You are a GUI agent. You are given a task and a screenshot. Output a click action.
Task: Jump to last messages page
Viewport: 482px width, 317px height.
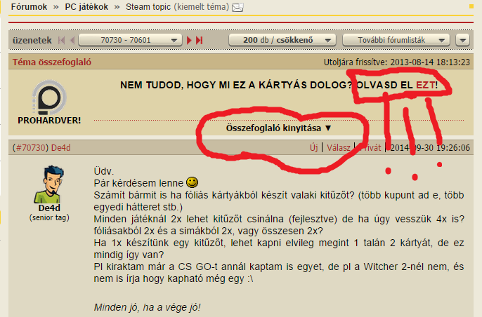[200, 40]
